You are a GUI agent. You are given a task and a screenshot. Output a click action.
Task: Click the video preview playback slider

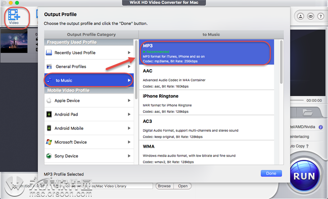click(297, 100)
